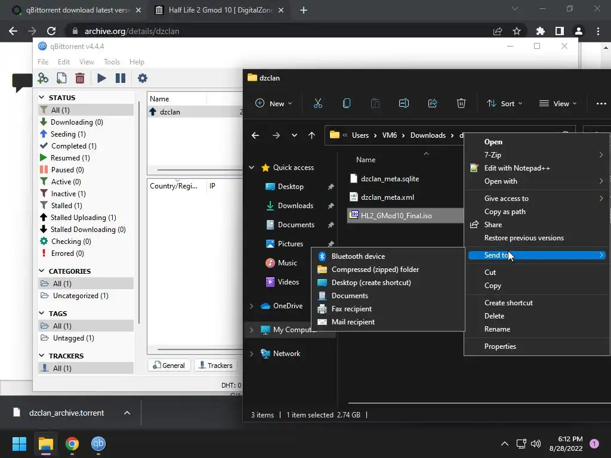Click the Delete trash icon in Explorer toolbar
This screenshot has height=458, width=611.
pyautogui.click(x=461, y=103)
